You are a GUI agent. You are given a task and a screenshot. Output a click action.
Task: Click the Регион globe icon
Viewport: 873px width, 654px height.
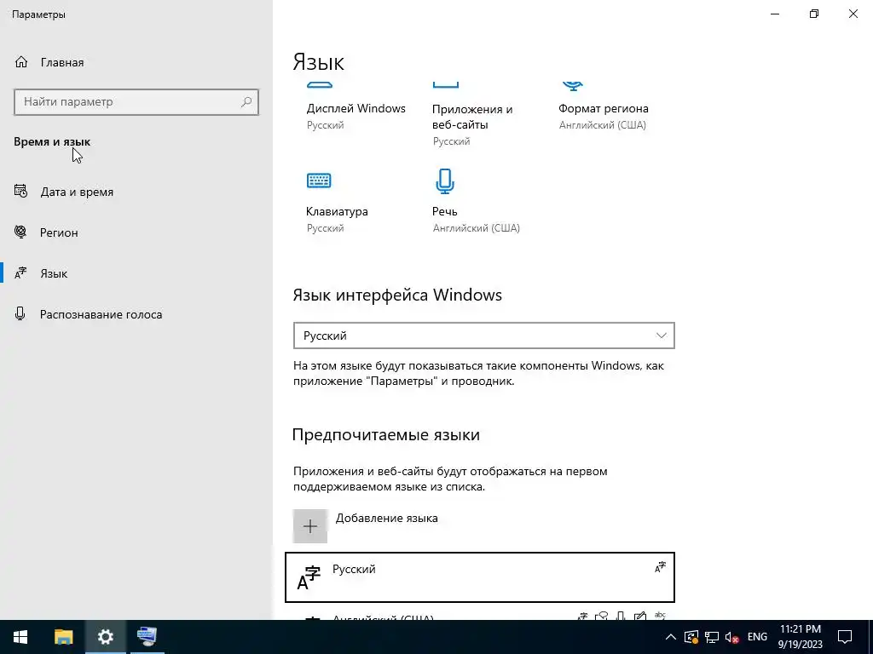coord(20,232)
